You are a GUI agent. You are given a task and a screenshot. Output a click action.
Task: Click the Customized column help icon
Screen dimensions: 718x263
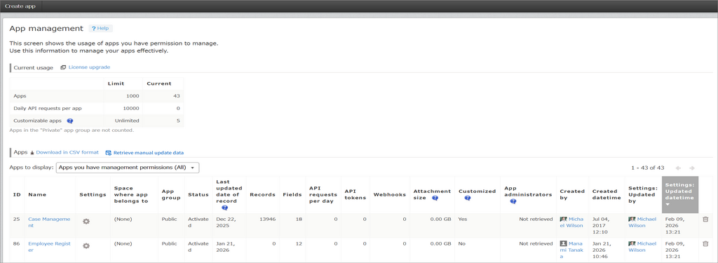click(468, 198)
